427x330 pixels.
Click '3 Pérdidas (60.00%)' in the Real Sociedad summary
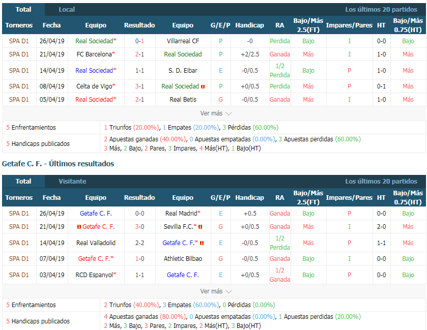[x=250, y=127]
